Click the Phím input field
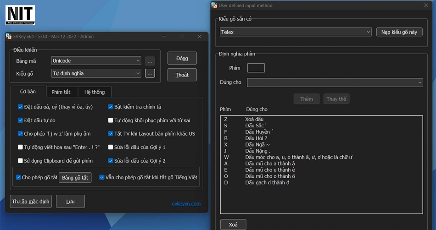The height and width of the screenshot is (230, 436). click(x=256, y=68)
